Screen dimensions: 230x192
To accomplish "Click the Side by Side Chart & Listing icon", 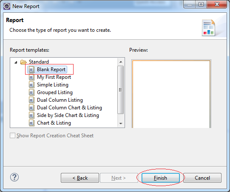I will [31, 115].
